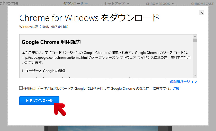
Task: Open the 詳細 link beside the checkbox
Action: click(176, 89)
